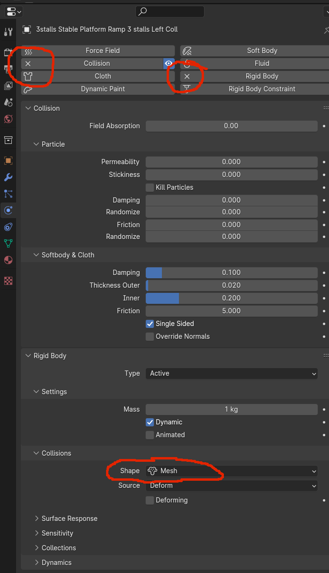329x573 pixels.
Task: Open the Tool properties tab
Action: tap(8, 32)
